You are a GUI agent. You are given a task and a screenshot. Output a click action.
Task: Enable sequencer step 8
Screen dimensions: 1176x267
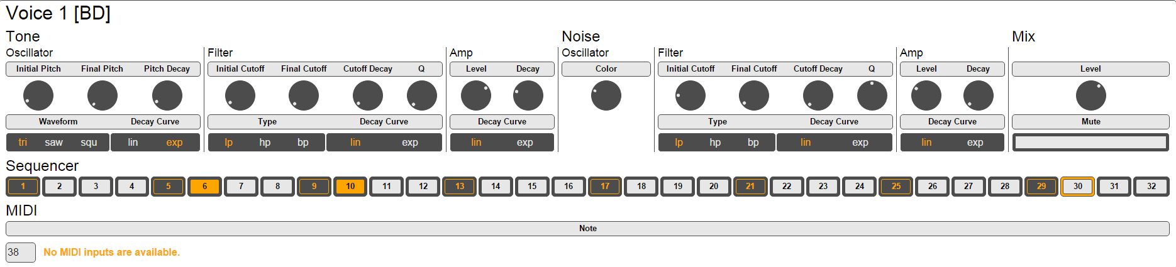click(277, 187)
